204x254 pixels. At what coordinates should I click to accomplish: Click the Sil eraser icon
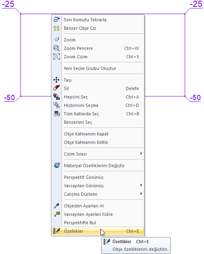click(57, 88)
